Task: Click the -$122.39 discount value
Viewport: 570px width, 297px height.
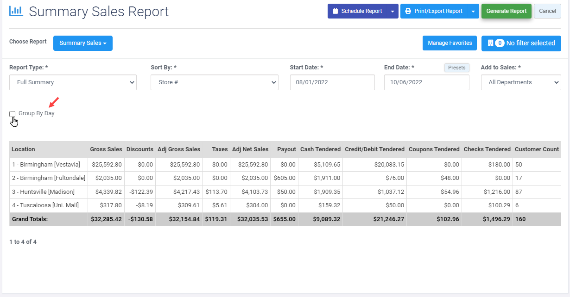Action: (x=141, y=192)
